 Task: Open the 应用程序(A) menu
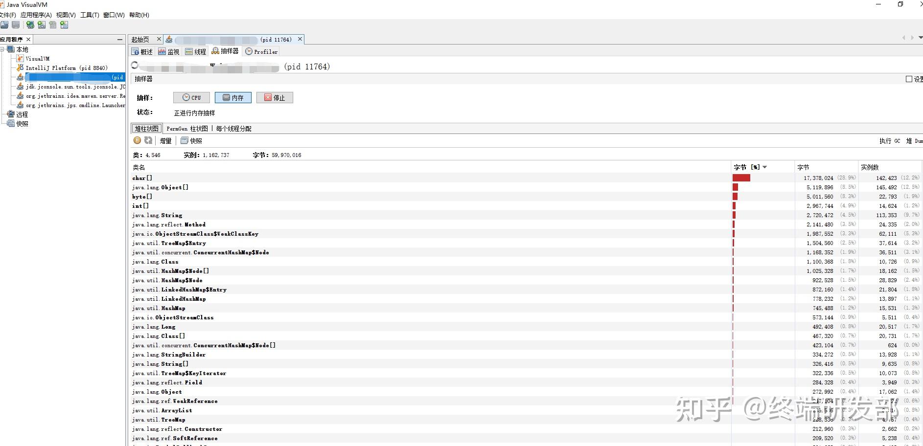(x=36, y=15)
